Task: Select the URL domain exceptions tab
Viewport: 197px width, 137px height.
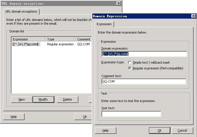Action: pos(21,11)
